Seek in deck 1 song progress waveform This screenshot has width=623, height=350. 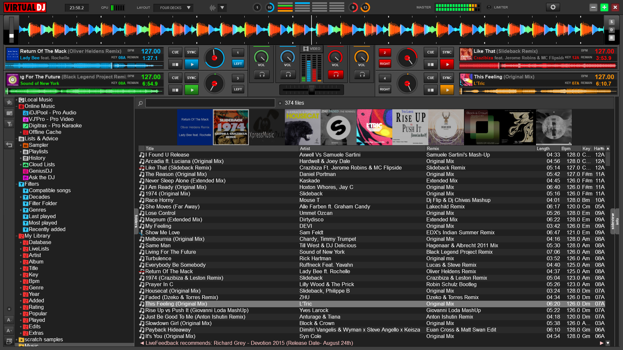pos(84,66)
